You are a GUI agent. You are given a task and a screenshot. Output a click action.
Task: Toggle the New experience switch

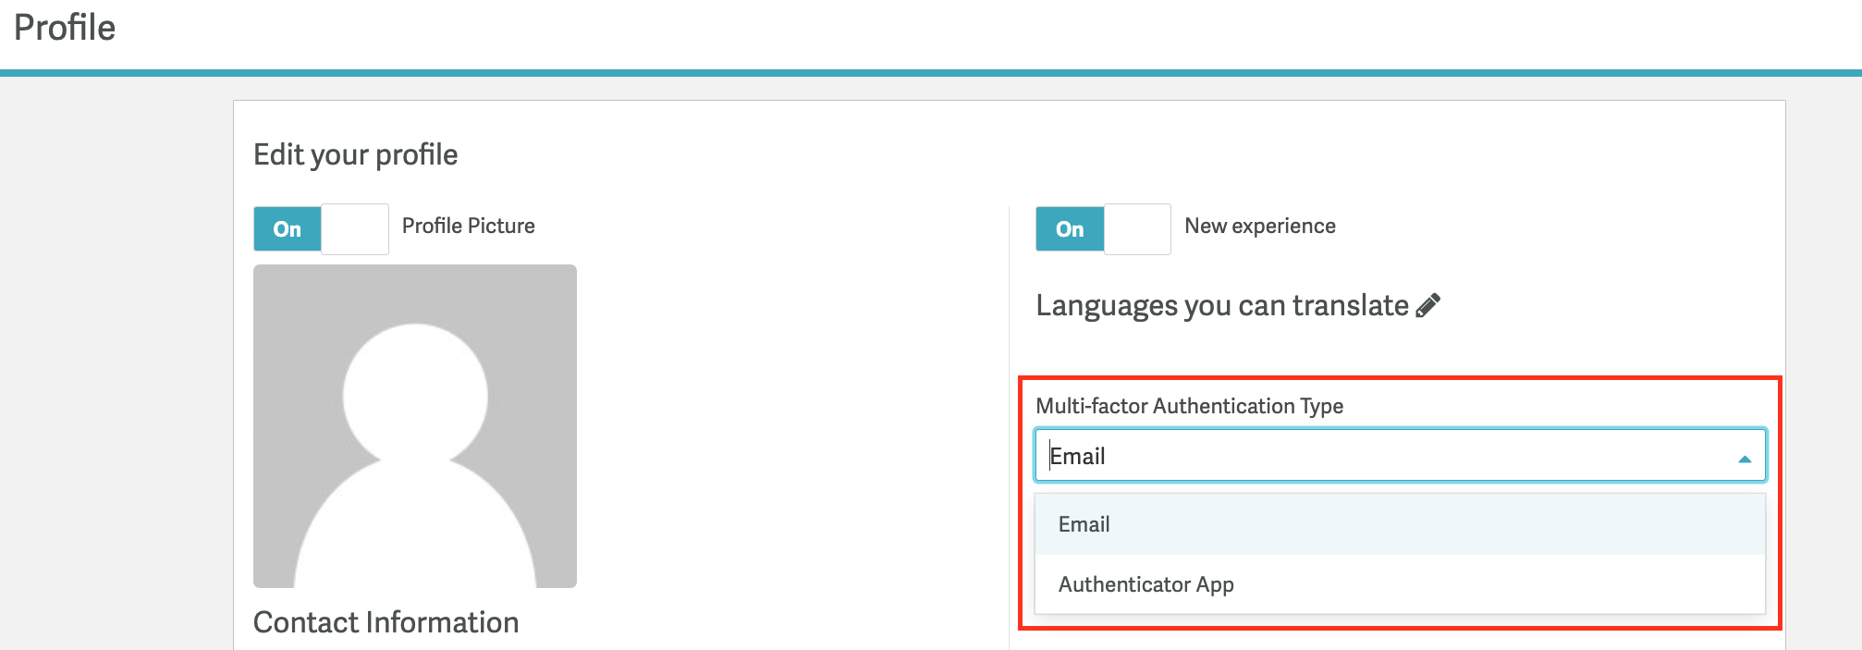point(1103,229)
